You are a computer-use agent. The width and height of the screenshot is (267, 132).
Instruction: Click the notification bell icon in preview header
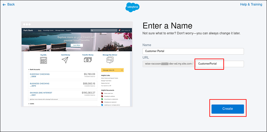(120, 30)
